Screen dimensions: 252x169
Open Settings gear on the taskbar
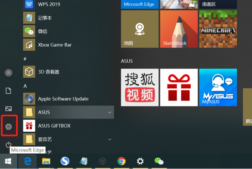(x=140, y=161)
